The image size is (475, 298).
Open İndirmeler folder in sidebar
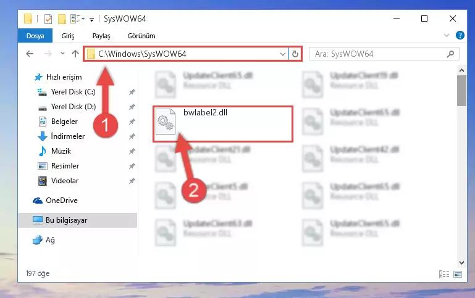68,136
